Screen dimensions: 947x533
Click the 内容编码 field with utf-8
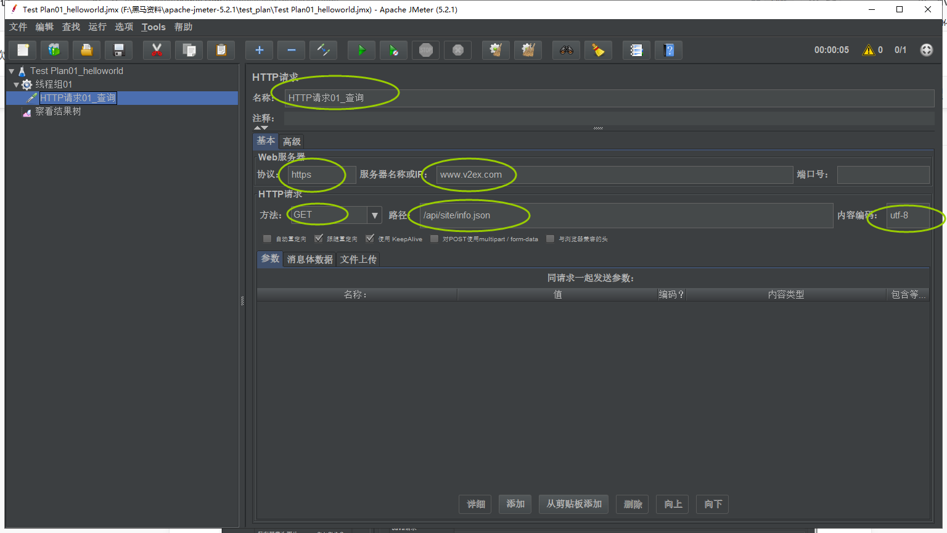point(908,215)
